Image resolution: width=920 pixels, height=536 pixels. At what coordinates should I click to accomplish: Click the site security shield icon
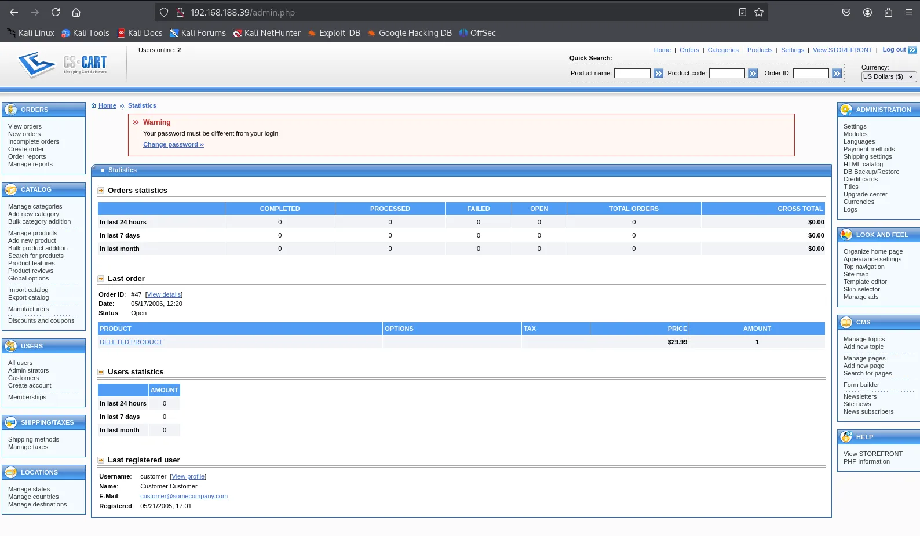[164, 12]
